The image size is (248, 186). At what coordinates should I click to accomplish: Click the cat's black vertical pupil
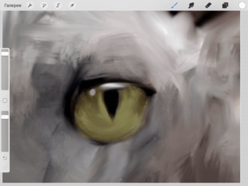coord(112,103)
